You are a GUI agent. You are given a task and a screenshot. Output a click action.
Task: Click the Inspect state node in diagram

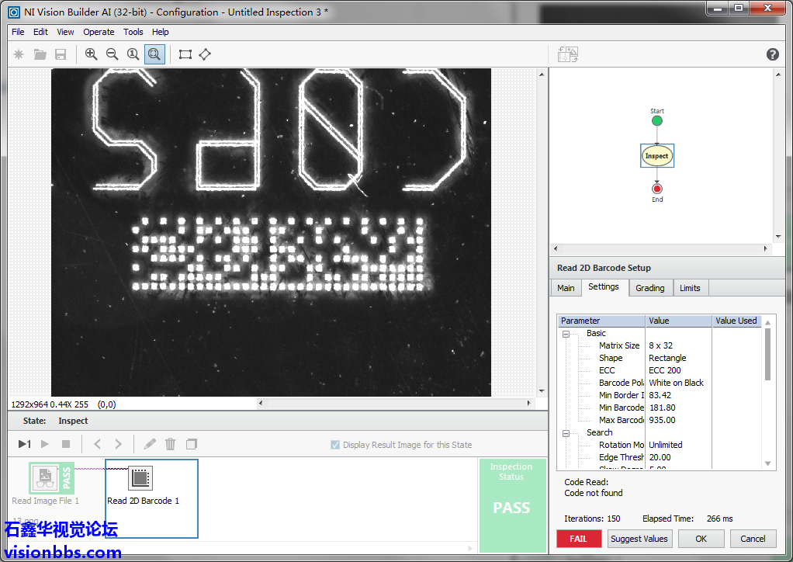pos(656,156)
